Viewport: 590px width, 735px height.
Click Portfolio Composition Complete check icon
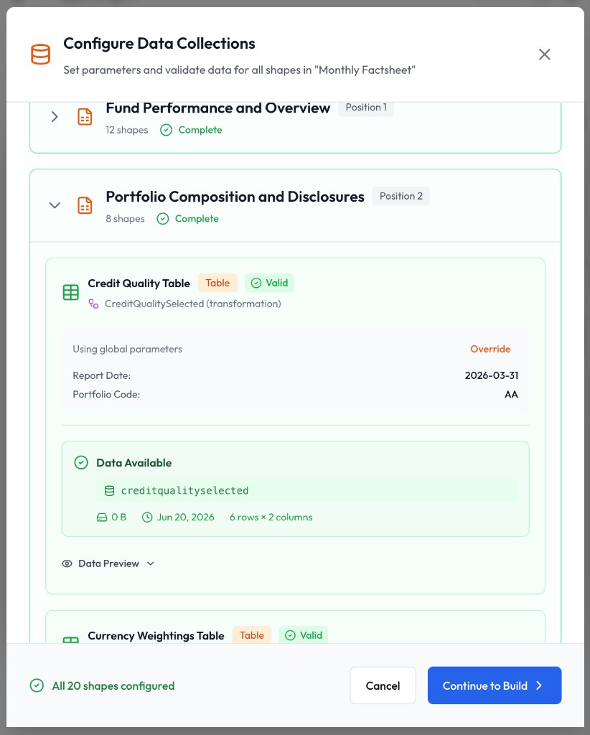[x=163, y=219]
